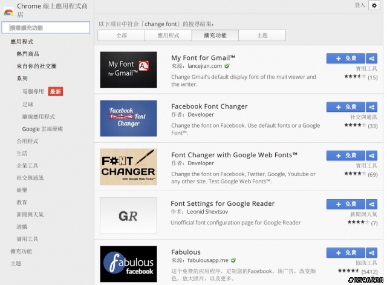The width and height of the screenshot is (387, 285).
Task: Open 生活 category
Action: pos(22,153)
